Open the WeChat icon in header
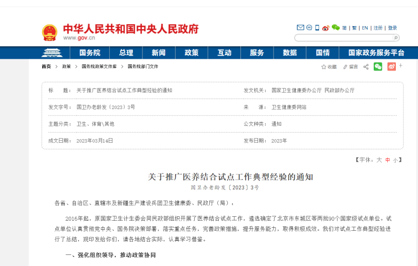The image size is (418, 266). [336, 28]
